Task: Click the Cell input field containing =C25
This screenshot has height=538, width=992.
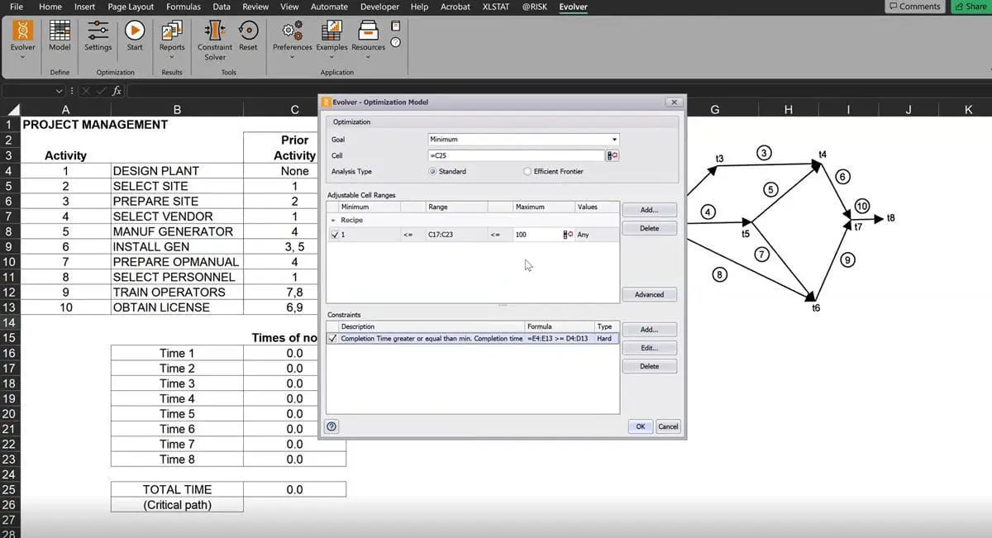Action: (516, 155)
